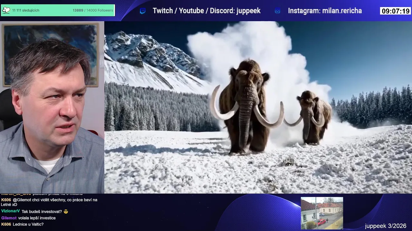This screenshot has width=412, height=231.
Task: Click username VizionarV in chat
Action: pos(11,211)
